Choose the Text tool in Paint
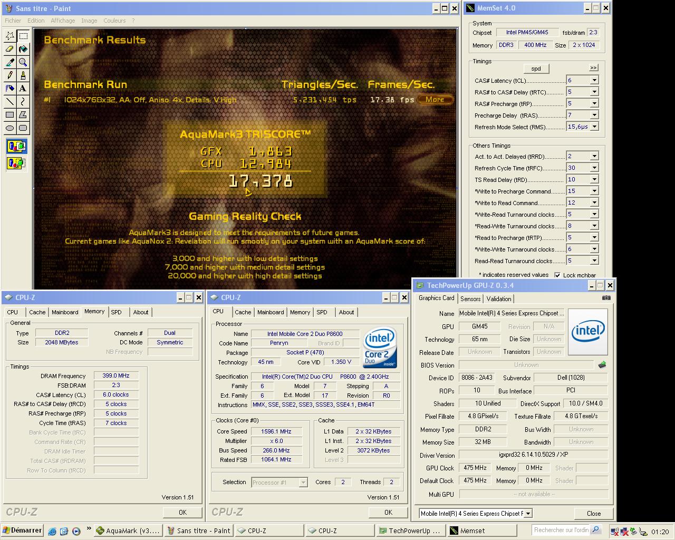This screenshot has height=540, width=675. coord(23,89)
